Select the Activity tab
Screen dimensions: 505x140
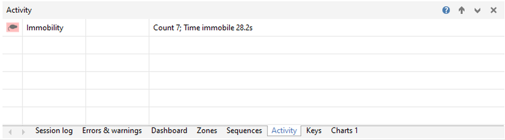pyautogui.click(x=284, y=131)
